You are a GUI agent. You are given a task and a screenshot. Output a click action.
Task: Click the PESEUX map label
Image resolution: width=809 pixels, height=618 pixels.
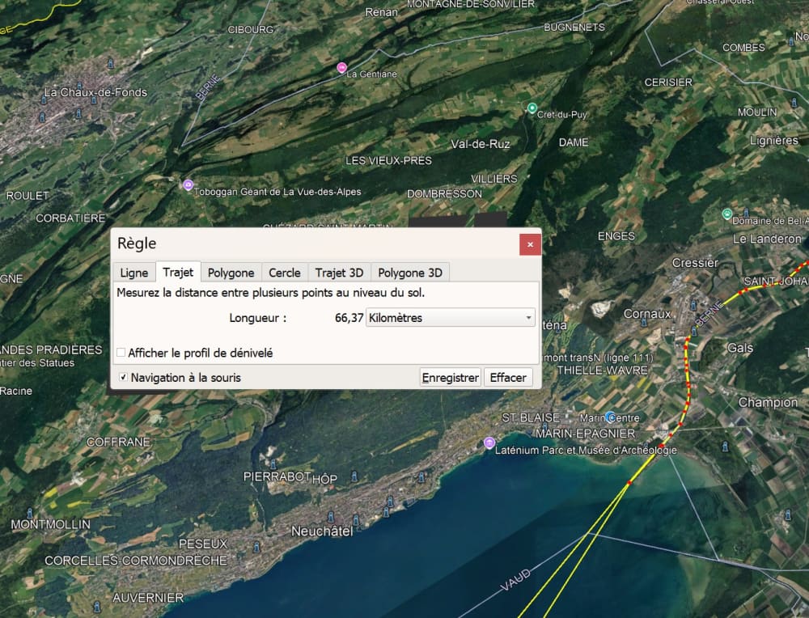coord(203,544)
